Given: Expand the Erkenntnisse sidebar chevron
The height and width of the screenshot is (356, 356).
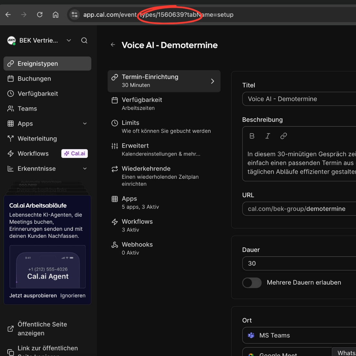Looking at the screenshot, I should pyautogui.click(x=85, y=169).
